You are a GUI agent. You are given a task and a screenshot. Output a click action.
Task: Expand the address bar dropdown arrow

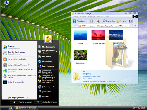[x=128, y=26]
